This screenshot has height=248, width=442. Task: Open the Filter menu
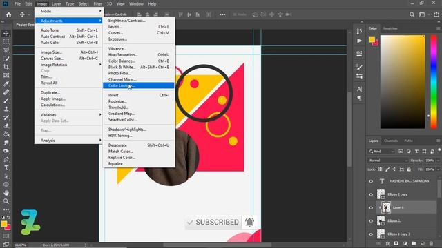(x=98, y=4)
